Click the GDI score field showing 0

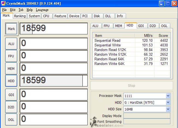[x=54, y=95]
